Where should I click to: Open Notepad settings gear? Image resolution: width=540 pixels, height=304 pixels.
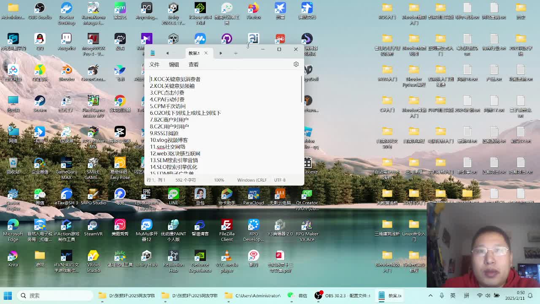click(296, 65)
